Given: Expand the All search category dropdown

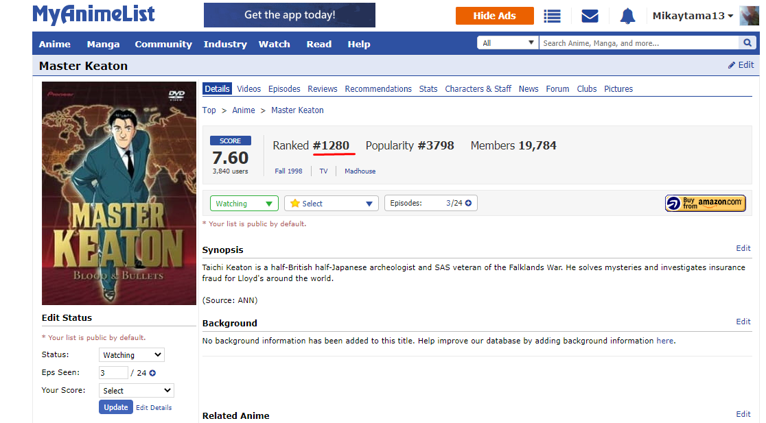Looking at the screenshot, I should 508,43.
